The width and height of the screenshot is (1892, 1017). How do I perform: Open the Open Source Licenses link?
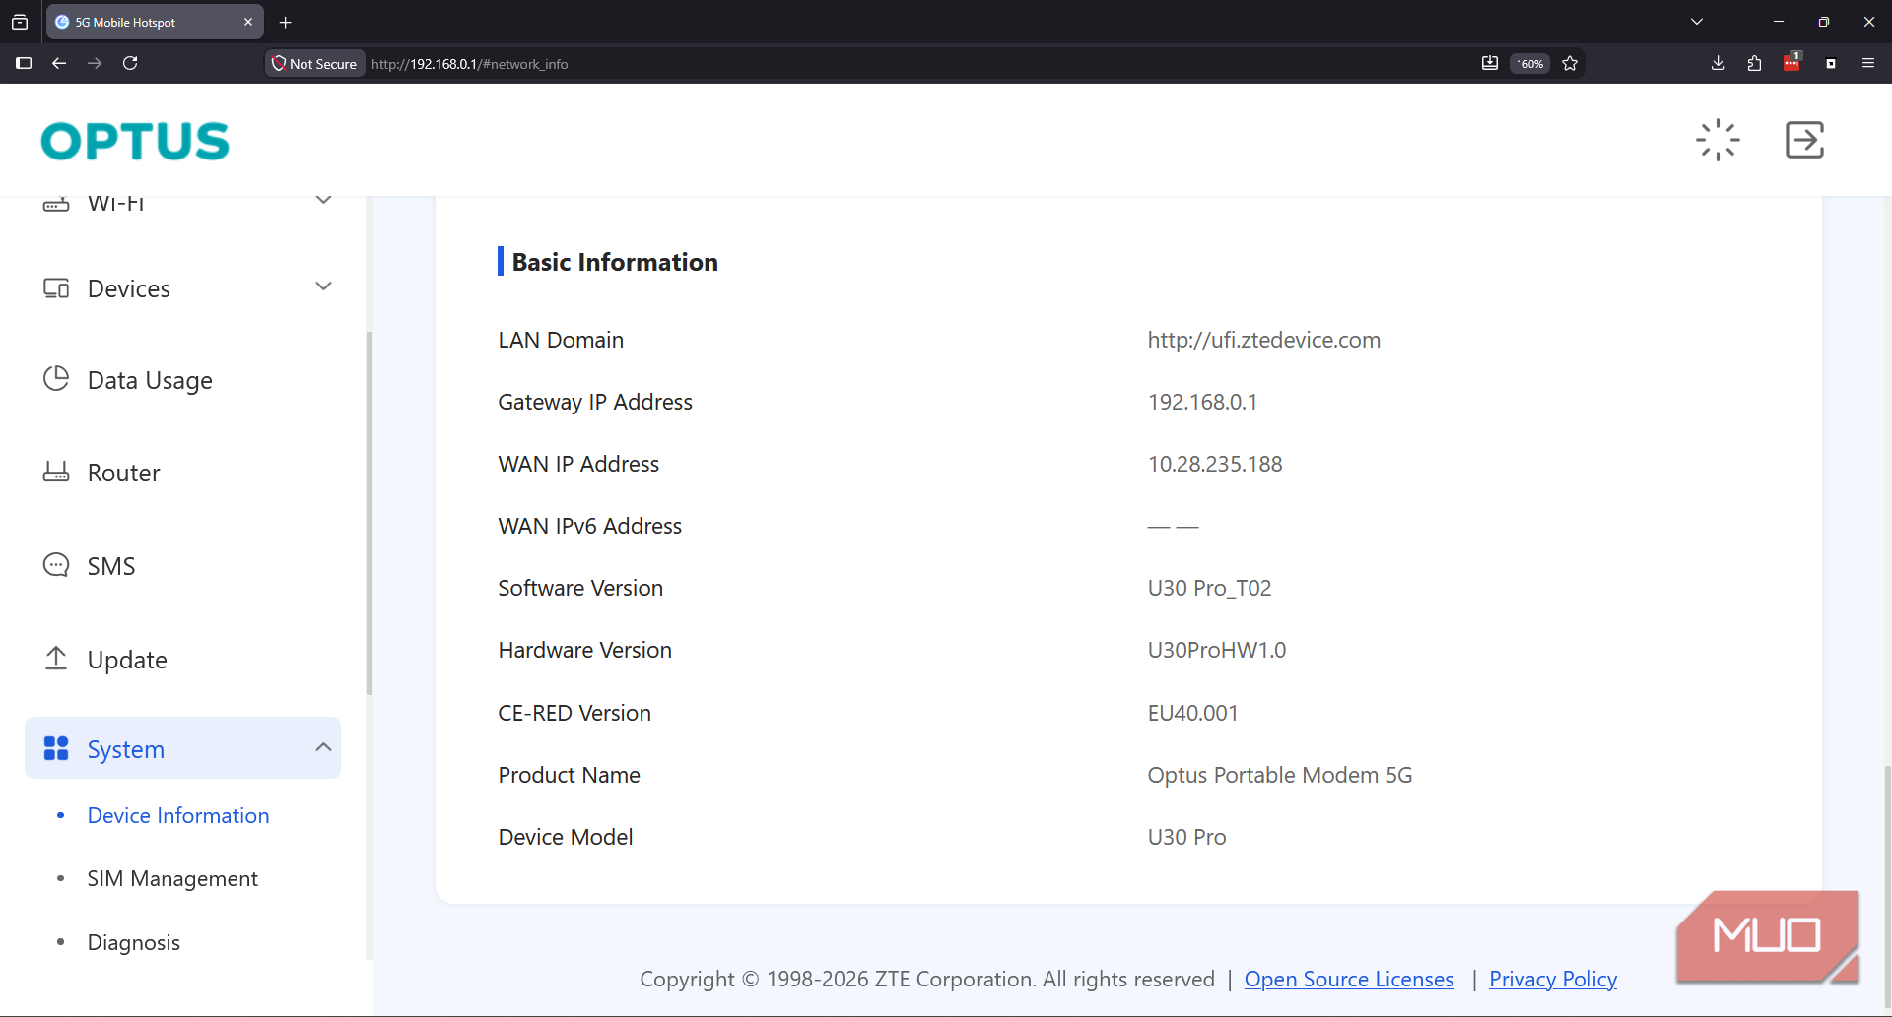click(x=1349, y=979)
